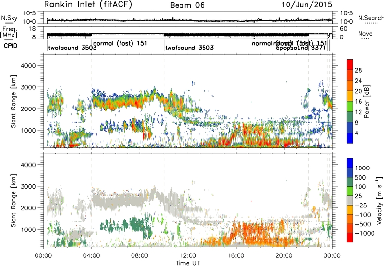Click the '3000' tick on the velocity panel
This screenshot has height=266, width=384.
click(x=28, y=186)
